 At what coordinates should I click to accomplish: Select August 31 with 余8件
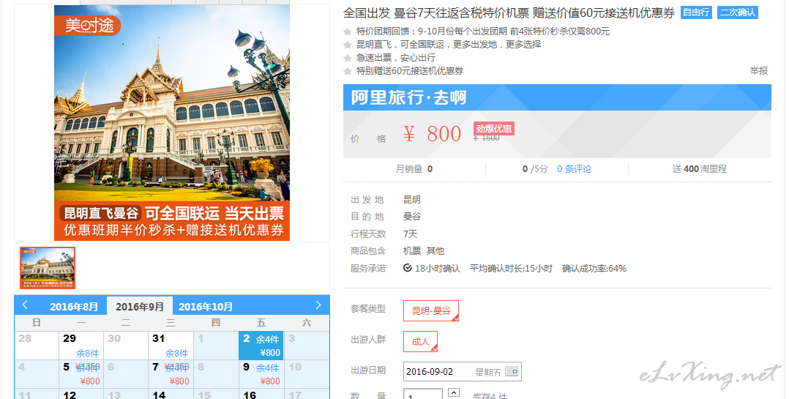(x=171, y=345)
